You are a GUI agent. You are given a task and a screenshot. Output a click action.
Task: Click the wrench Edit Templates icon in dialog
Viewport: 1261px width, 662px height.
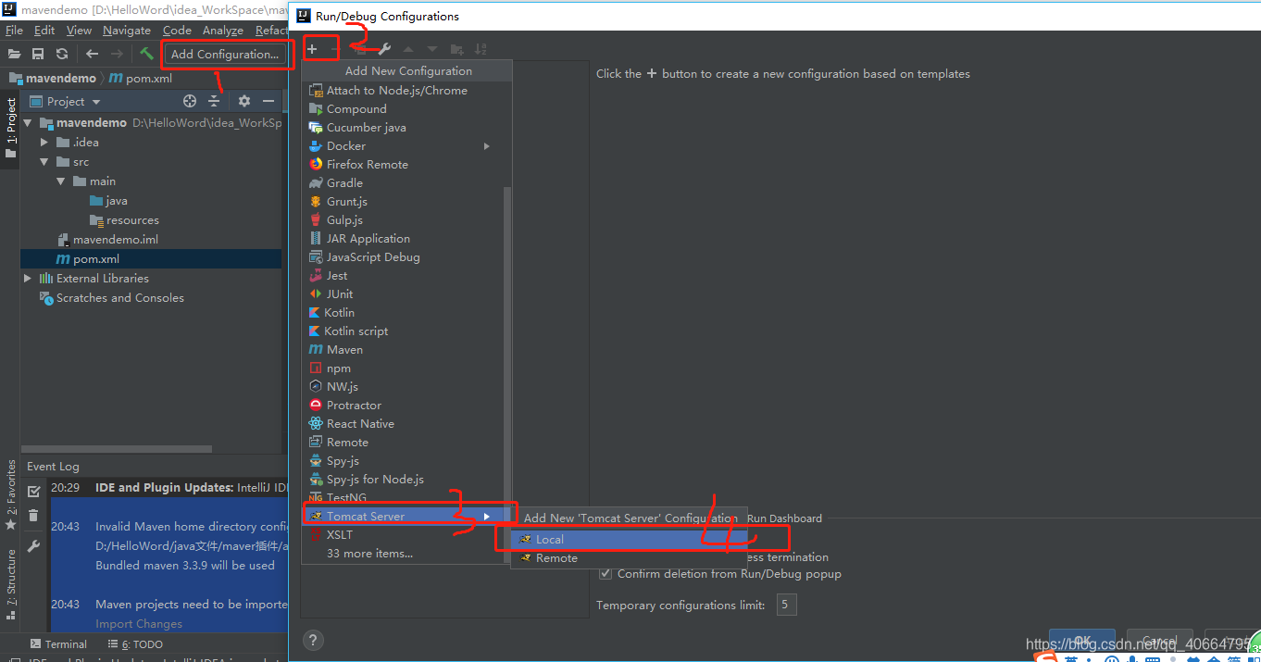click(x=384, y=49)
